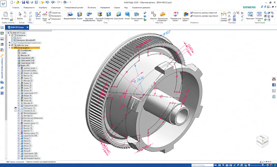Screen dimensions: 277x167
Task: Toggle the Рабочие тела checkbox
Action: click(x=12, y=45)
